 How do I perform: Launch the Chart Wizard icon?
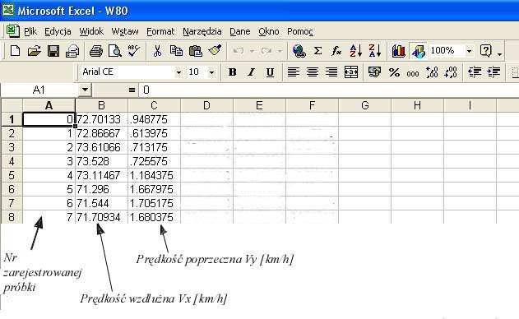coord(399,51)
